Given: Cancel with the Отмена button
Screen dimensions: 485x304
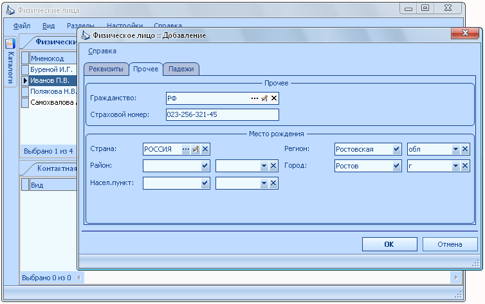Looking at the screenshot, I should (x=450, y=244).
